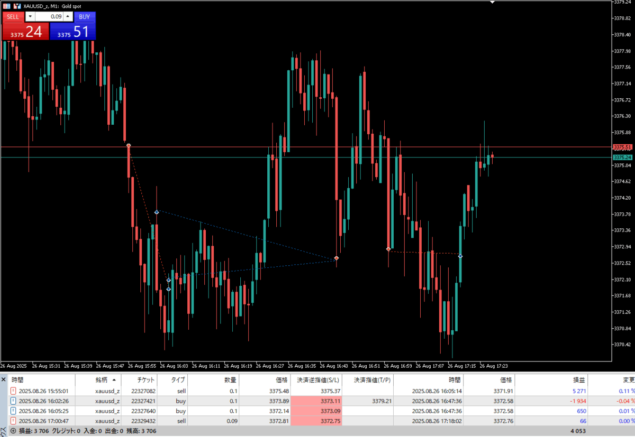Expand the 損益 summary row

(13, 431)
